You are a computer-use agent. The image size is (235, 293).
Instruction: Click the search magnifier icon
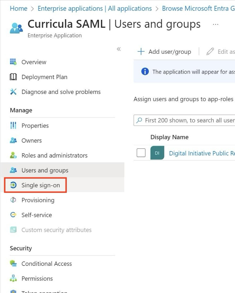click(139, 120)
